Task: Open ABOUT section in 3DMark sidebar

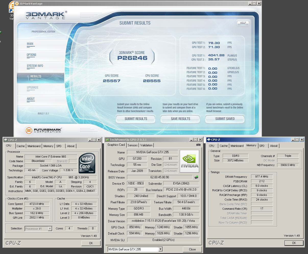Action: [x=31, y=99]
